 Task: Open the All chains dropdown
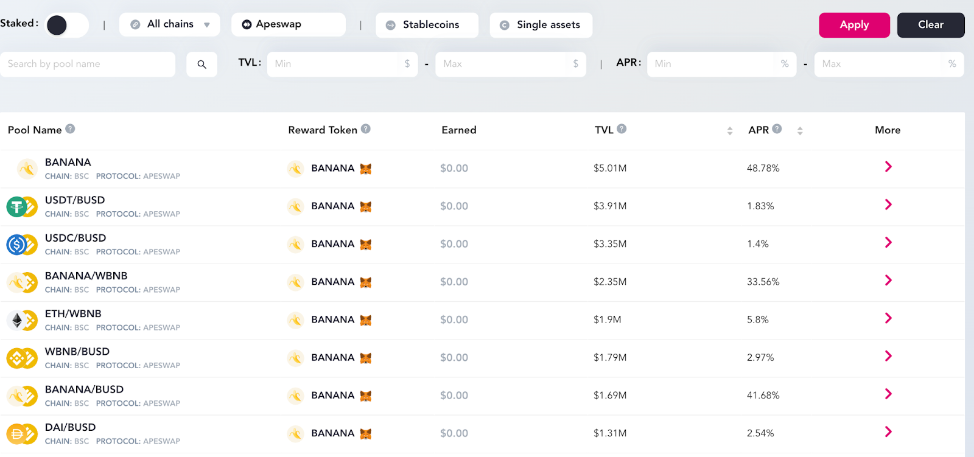pyautogui.click(x=170, y=24)
